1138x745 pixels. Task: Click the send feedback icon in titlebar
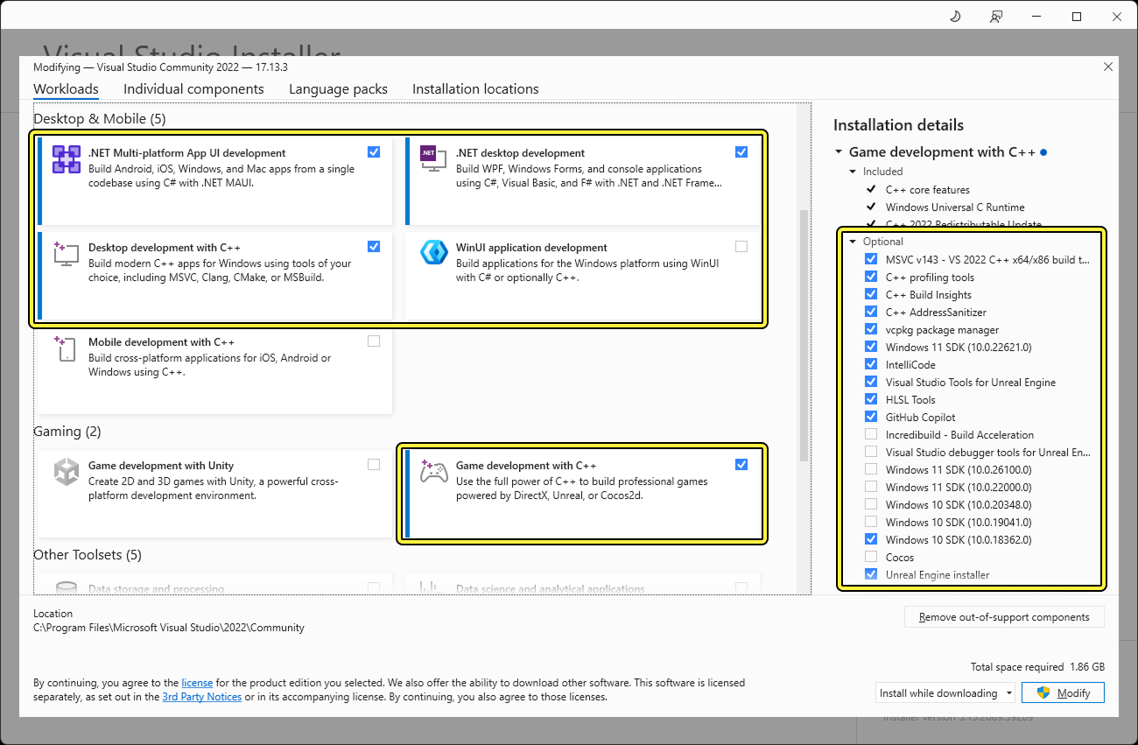(x=995, y=16)
